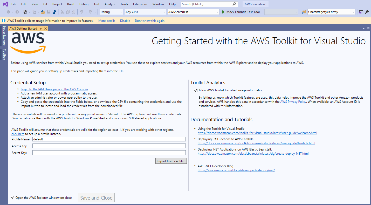371x205 pixels.
Task: Click the New Project toolbar icon
Action: [x=25, y=12]
